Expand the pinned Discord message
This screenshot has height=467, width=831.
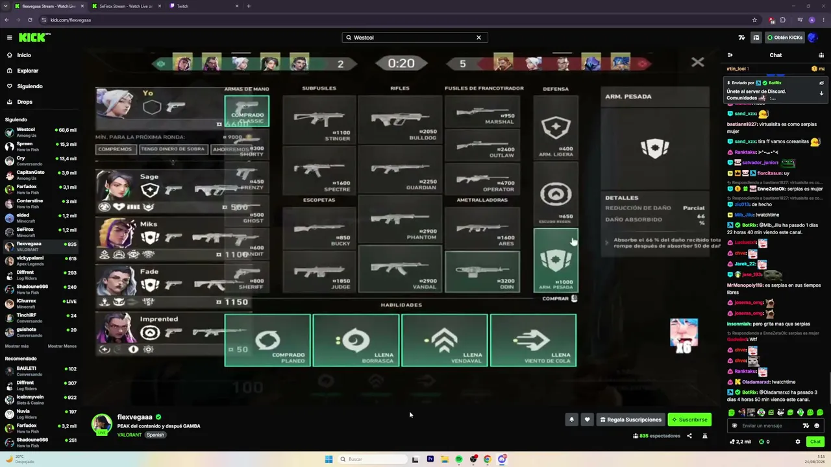(x=821, y=93)
